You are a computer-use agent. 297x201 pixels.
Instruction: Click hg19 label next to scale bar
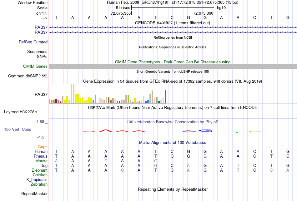pyautogui.click(x=221, y=8)
